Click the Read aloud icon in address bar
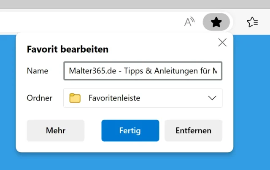This screenshot has height=170, width=270. pyautogui.click(x=190, y=22)
